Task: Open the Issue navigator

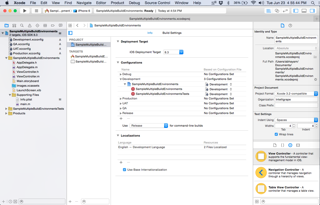Action: (x=30, y=25)
